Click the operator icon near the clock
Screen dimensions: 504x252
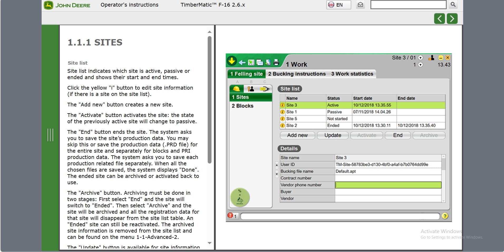(x=432, y=58)
